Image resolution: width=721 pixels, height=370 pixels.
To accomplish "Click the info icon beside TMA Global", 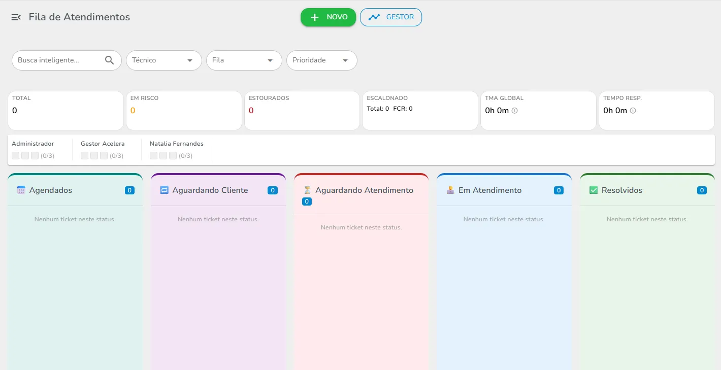I will (514, 110).
